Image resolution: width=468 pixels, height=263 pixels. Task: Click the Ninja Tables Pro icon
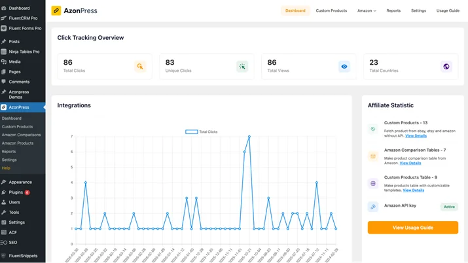(3, 52)
